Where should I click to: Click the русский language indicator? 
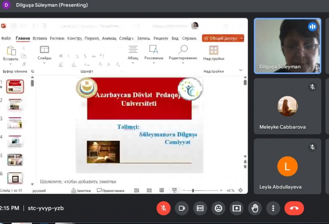(39, 191)
